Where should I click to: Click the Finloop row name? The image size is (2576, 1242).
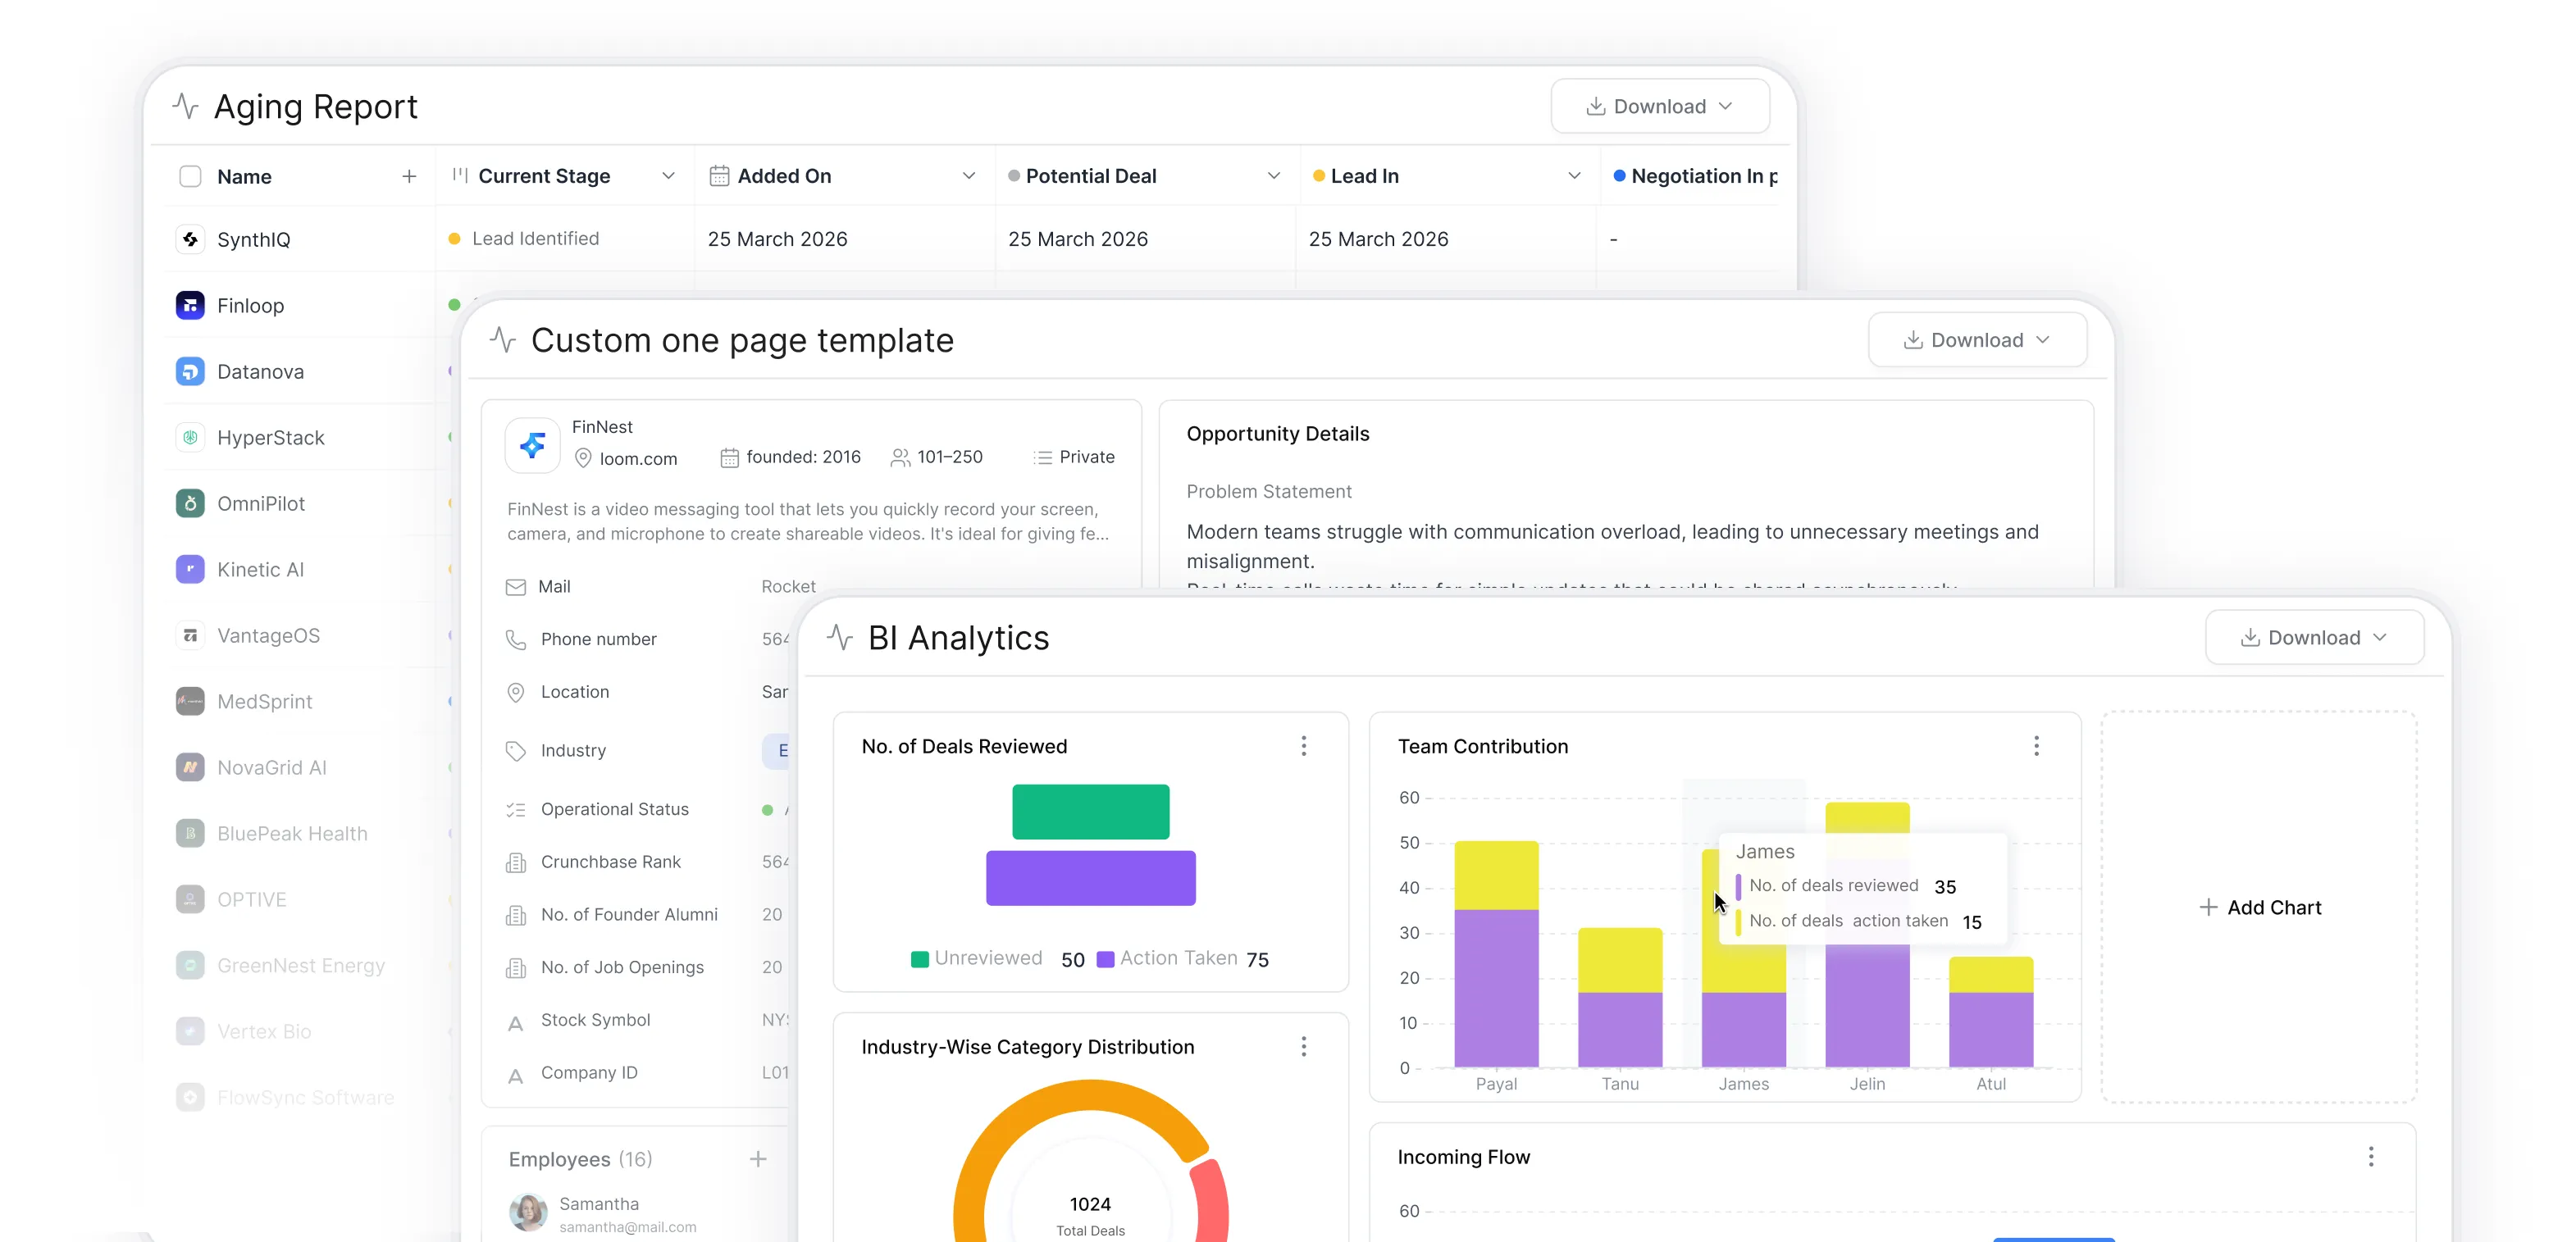(x=251, y=306)
